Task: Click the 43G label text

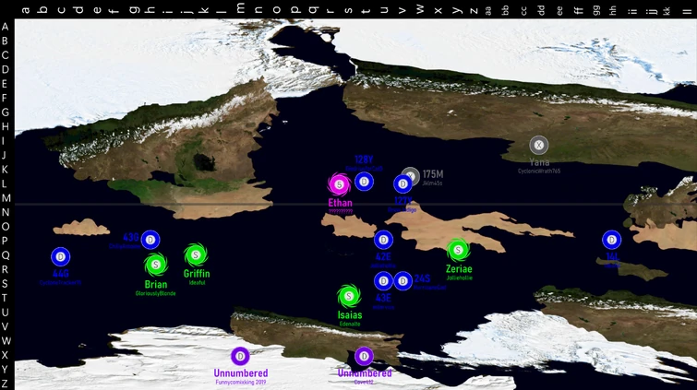Action: point(131,237)
